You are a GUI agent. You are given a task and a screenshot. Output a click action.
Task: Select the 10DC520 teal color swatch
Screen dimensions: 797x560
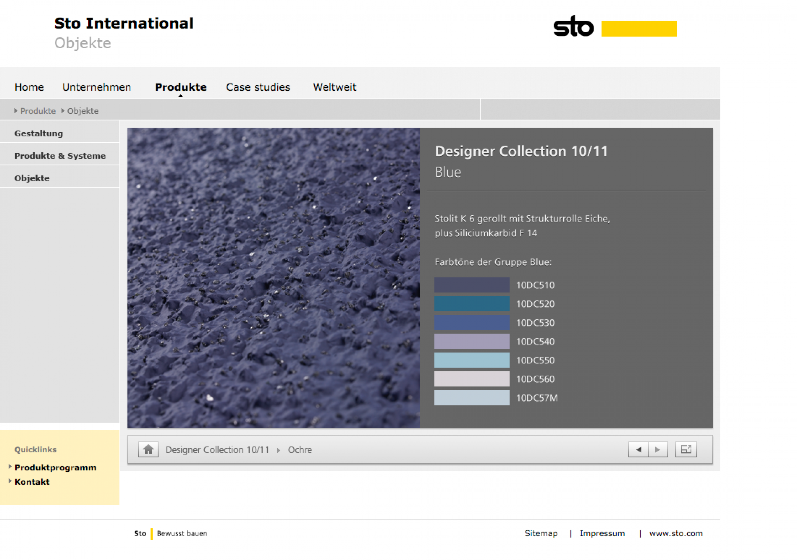471,304
